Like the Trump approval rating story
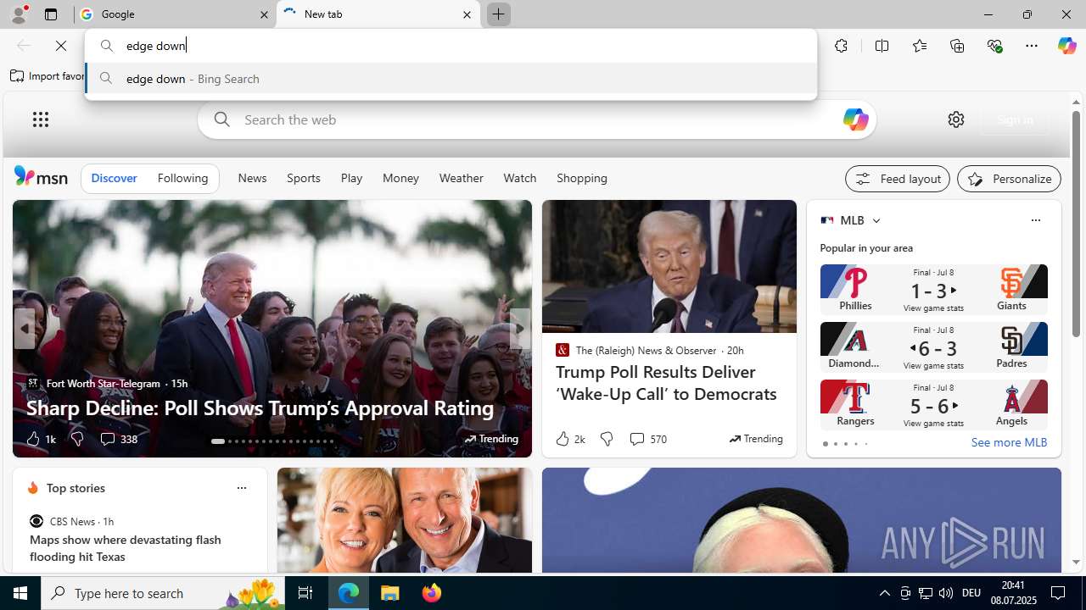This screenshot has height=610, width=1086. point(39,439)
